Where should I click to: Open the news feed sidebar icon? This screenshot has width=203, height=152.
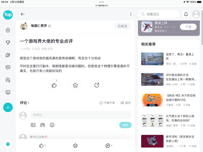pyautogui.click(x=8, y=67)
